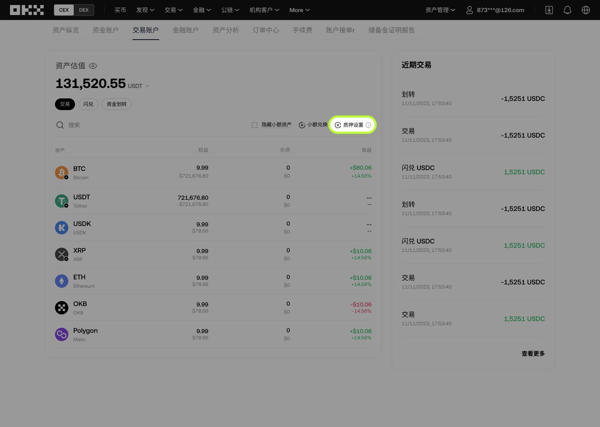Click the Polygon coin icon
Viewport: 600px width, 427px height.
(x=62, y=334)
